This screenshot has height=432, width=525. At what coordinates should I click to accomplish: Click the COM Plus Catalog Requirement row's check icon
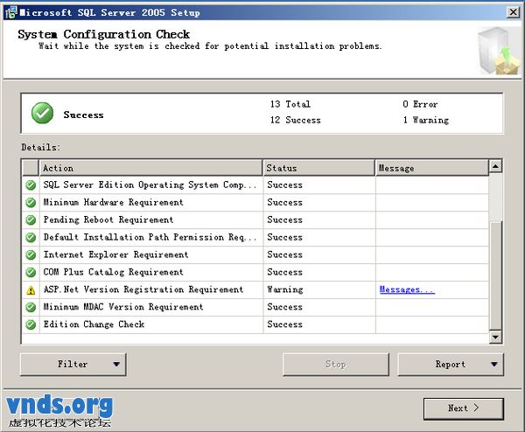tap(31, 272)
